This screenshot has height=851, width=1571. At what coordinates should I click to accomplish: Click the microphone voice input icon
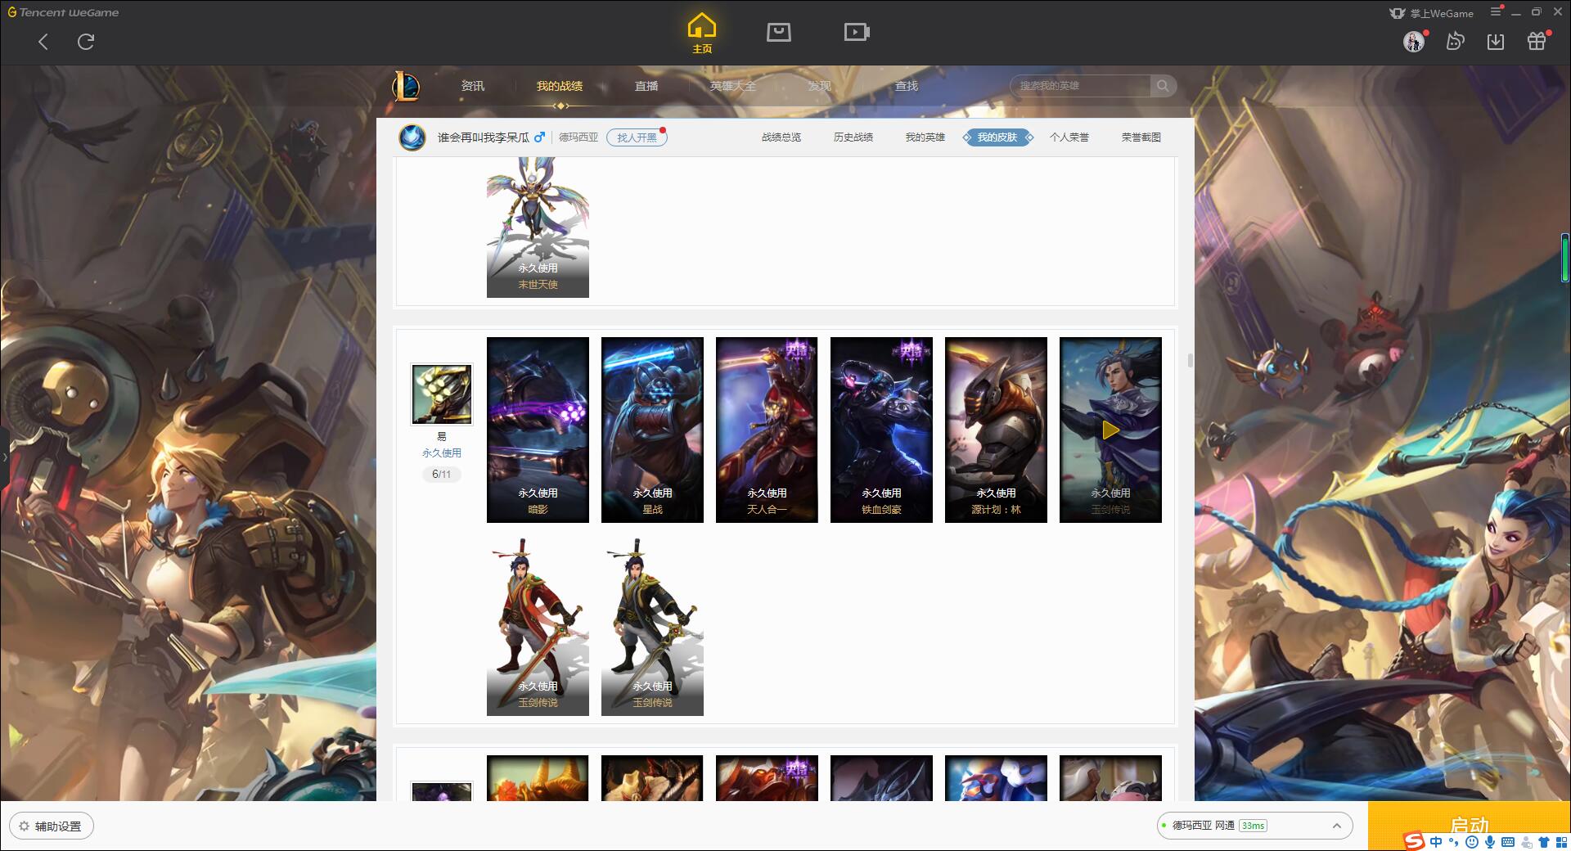1490,842
